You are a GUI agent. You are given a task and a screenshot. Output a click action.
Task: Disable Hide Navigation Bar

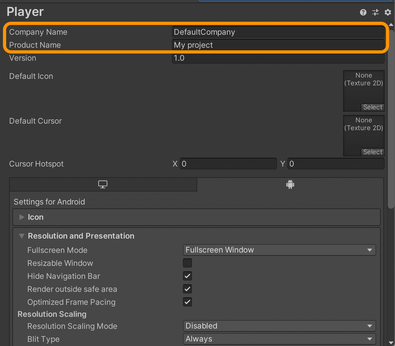[x=187, y=276]
